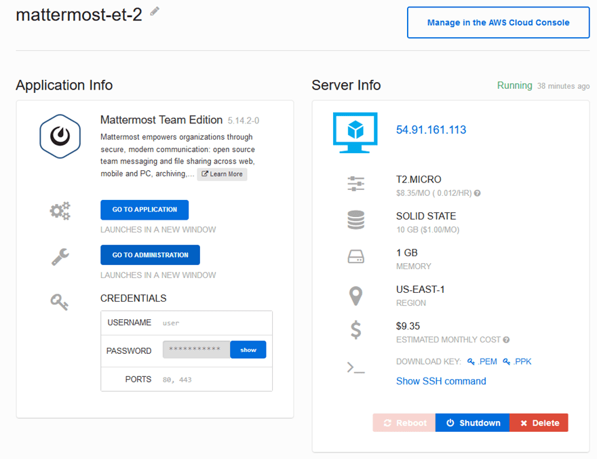
Task: Click the help icon next to Estimated Monthly Cost
Action: pyautogui.click(x=505, y=339)
